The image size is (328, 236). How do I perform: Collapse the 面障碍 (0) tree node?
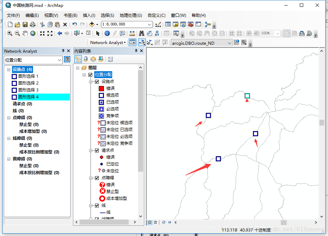pyautogui.click(x=9, y=159)
